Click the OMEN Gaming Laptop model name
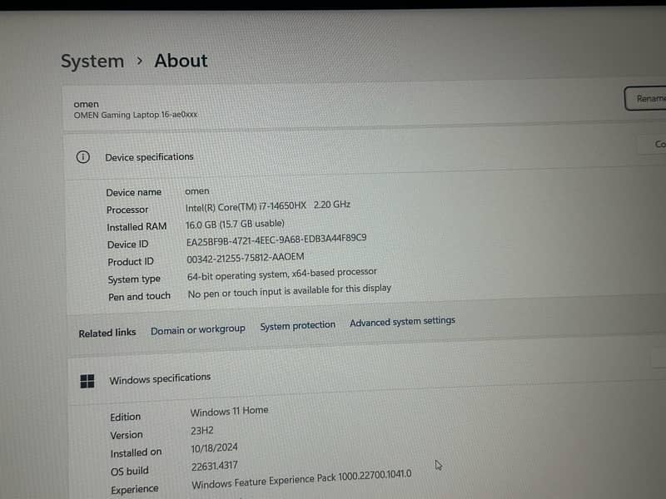Screen dimensions: 666x499 pos(136,115)
